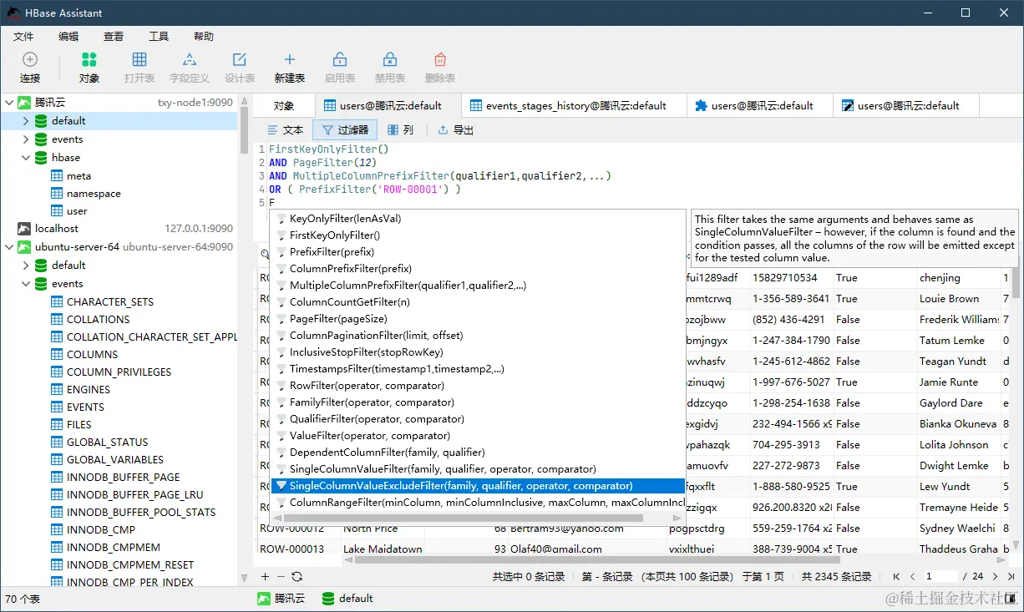Click the CHARACTER_SETS table icon

[57, 301]
